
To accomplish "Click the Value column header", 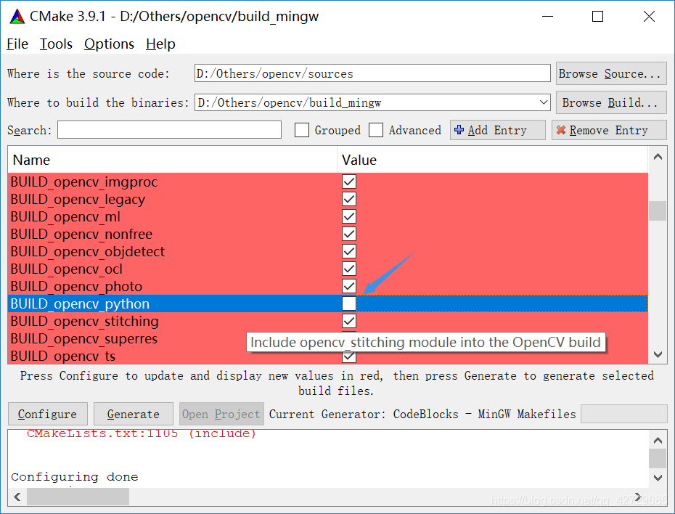I will click(493, 160).
